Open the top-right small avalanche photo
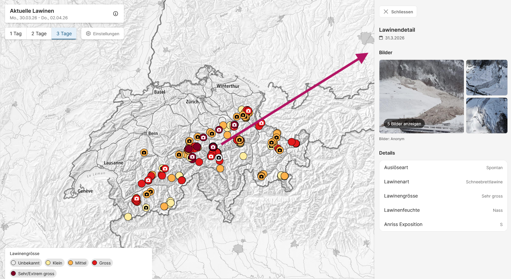Screen dimensions: 511x279 pyautogui.click(x=486, y=78)
